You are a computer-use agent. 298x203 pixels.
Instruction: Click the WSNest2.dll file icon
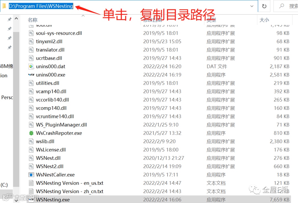coord(31,166)
